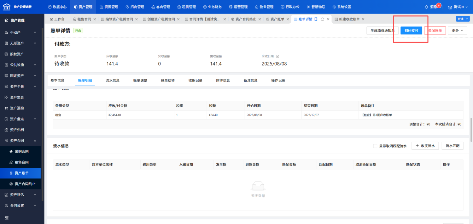Close the 资产账单 page tab
The image size is (473, 224).
click(288, 19)
